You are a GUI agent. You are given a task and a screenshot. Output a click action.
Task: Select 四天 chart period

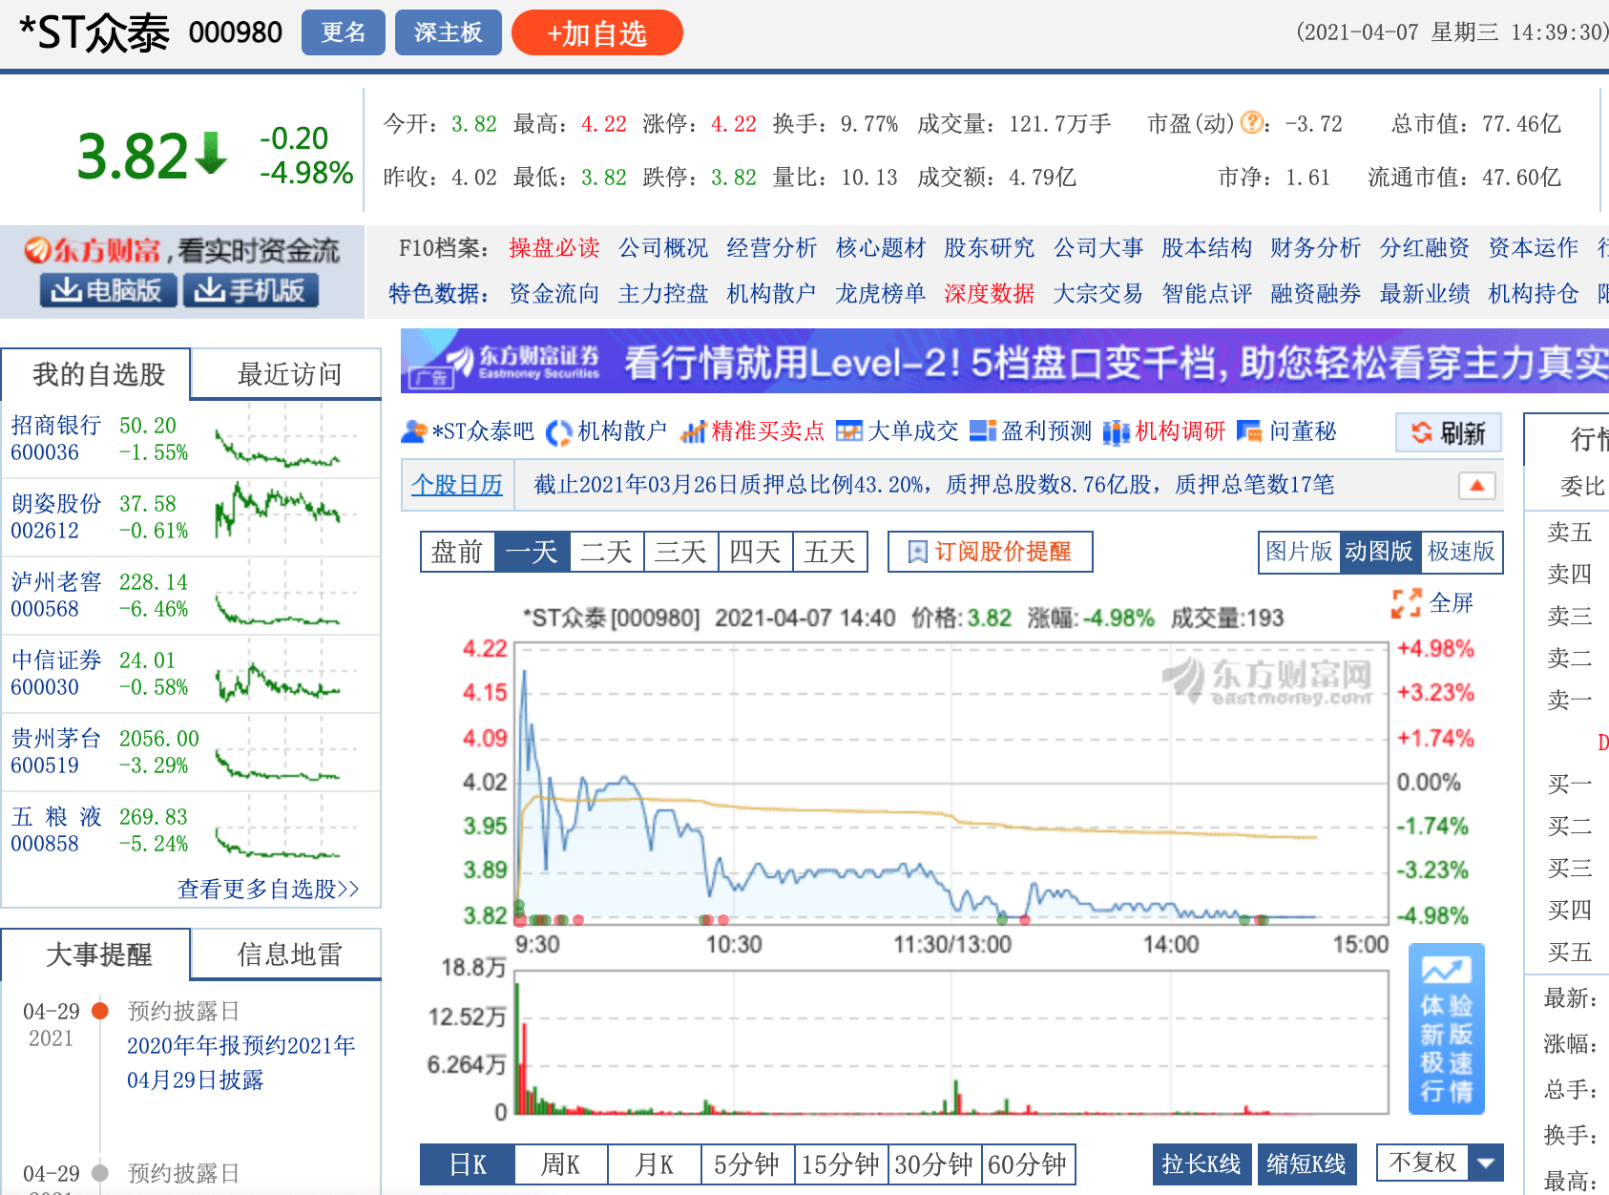click(x=756, y=552)
